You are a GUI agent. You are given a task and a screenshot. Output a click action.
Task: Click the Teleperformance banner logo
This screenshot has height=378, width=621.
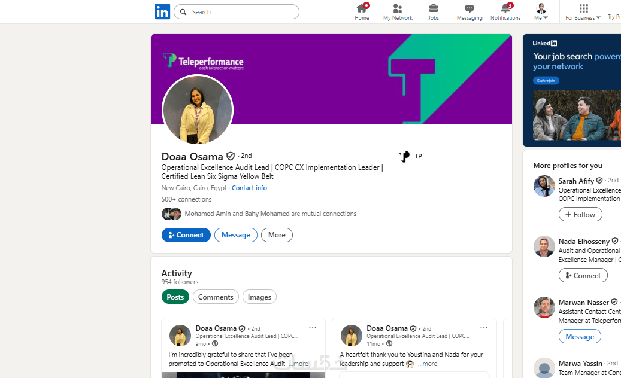204,62
